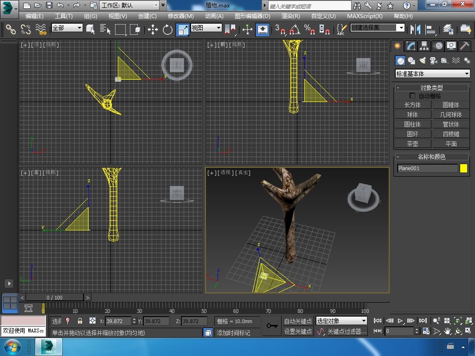Click the 长方体 box button

pyautogui.click(x=412, y=105)
